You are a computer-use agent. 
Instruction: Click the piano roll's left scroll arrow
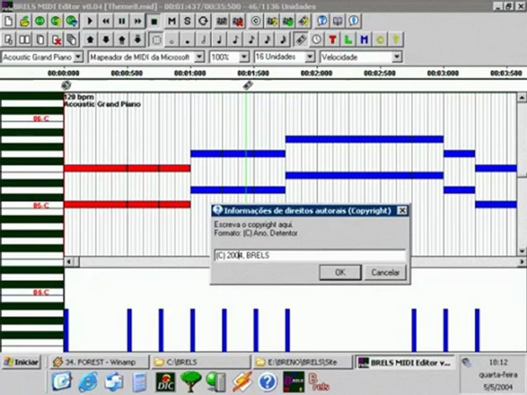[x=69, y=262]
